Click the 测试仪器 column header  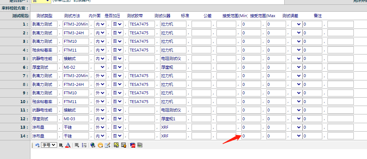click(162, 16)
